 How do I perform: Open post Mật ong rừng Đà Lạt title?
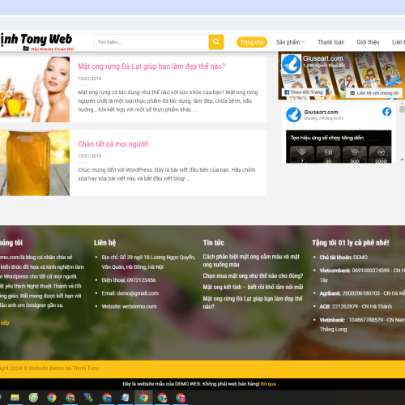click(x=151, y=66)
